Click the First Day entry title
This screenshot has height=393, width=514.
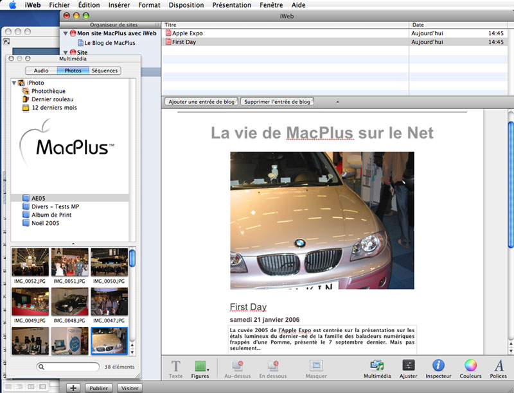coord(248,307)
